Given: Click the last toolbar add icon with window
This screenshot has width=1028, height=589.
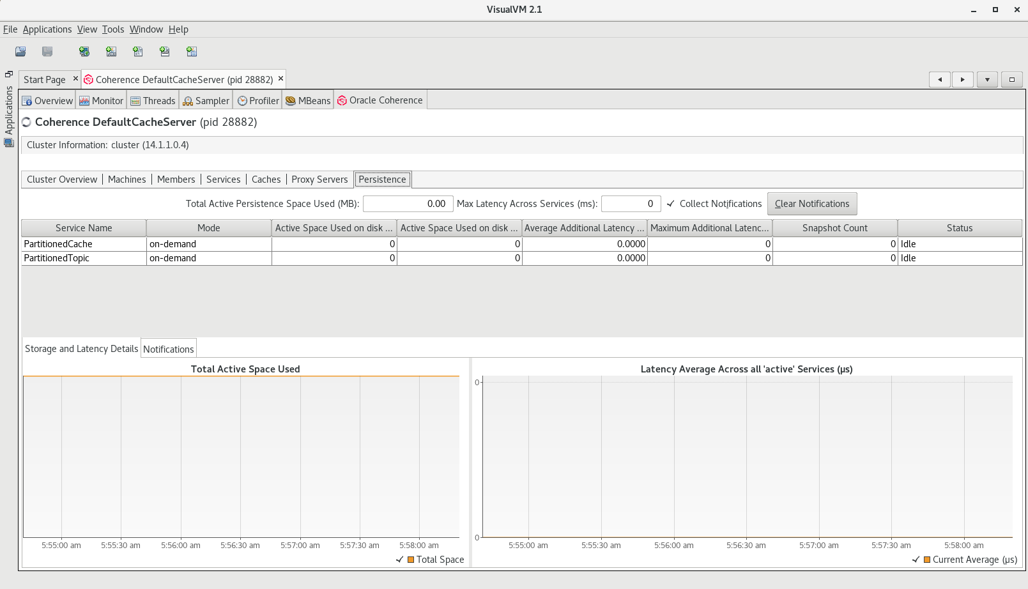Looking at the screenshot, I should tap(192, 52).
